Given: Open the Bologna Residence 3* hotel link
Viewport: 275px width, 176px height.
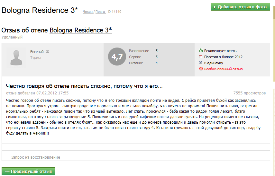Looking at the screenshot, I should [81, 30].
